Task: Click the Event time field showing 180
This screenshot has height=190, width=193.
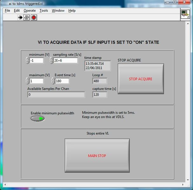Action: pyautogui.click(x=62, y=81)
